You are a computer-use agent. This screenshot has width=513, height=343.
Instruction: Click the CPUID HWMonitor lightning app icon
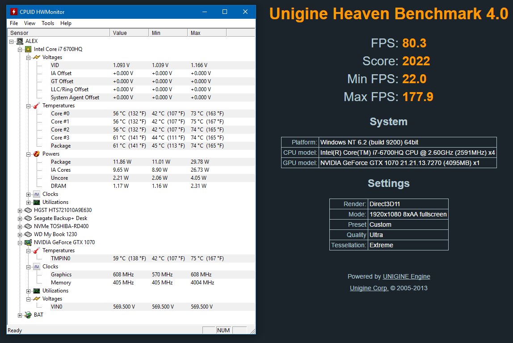point(13,12)
